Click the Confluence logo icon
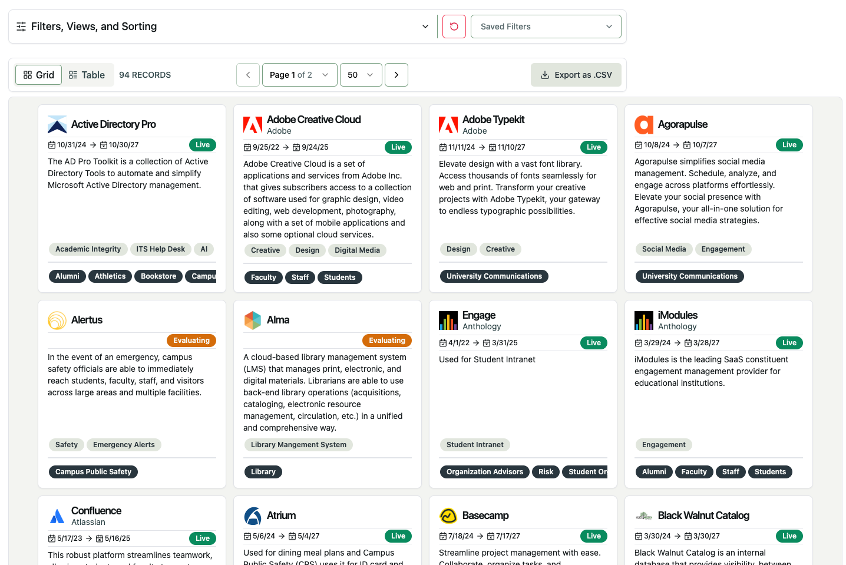Image resolution: width=846 pixels, height=565 pixels. (x=57, y=516)
